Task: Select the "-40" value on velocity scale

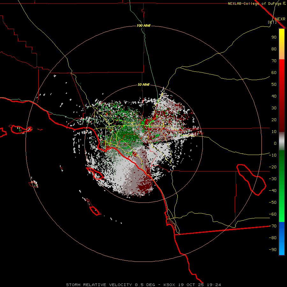Action: [273, 191]
